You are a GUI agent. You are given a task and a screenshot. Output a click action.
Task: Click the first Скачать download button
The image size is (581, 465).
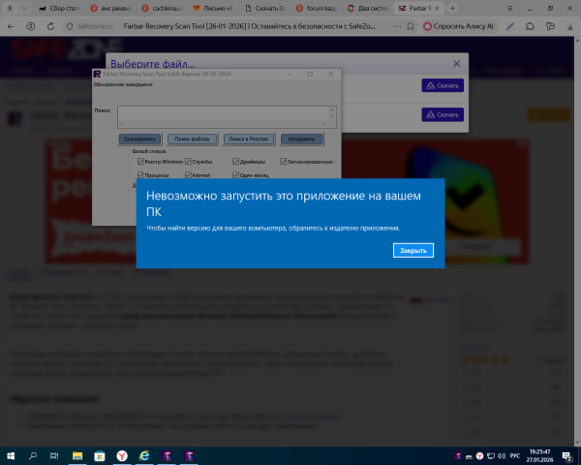[443, 85]
